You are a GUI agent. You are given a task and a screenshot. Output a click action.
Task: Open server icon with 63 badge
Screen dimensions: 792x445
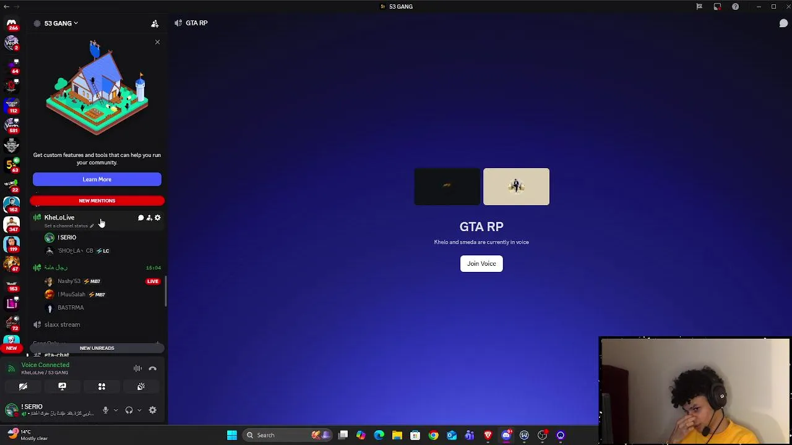[11, 164]
